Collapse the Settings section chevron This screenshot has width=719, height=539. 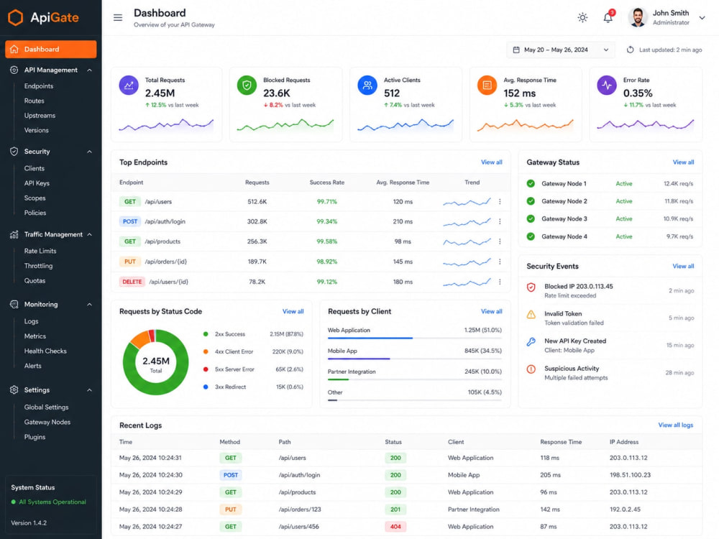89,390
